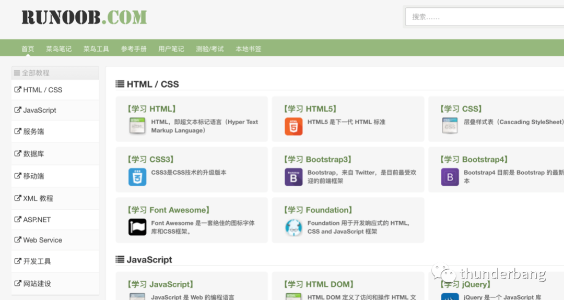Click the list icon beside 全部教程

[x=17, y=73]
